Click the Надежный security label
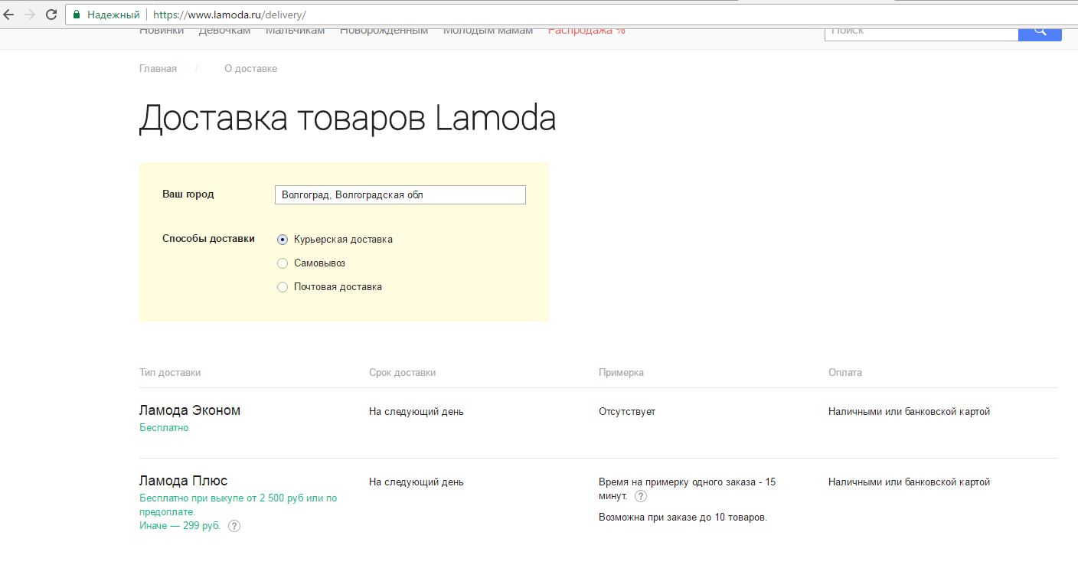Viewport: 1078px width, 578px height. tap(113, 15)
